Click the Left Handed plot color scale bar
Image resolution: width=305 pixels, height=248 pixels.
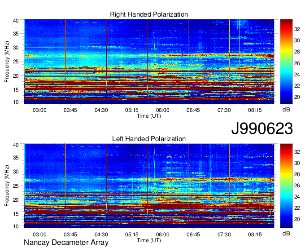pos(286,186)
